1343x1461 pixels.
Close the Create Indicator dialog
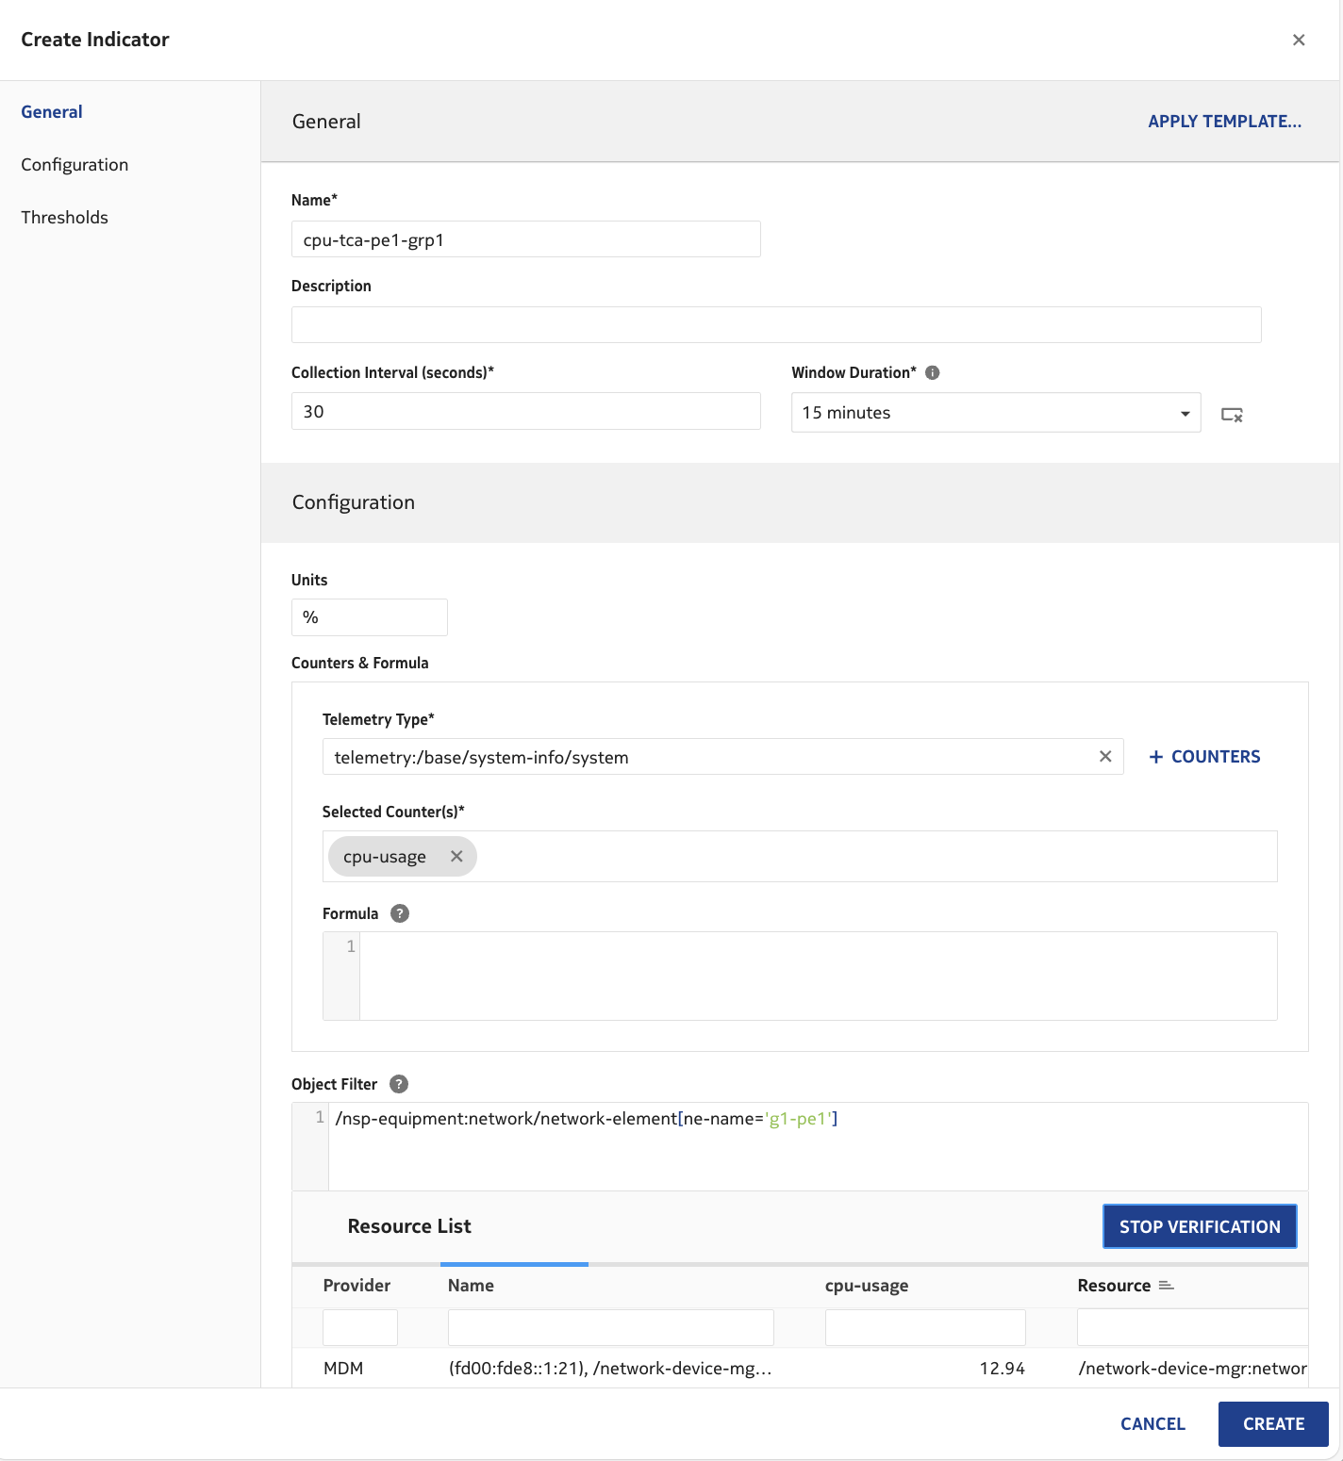tap(1299, 40)
